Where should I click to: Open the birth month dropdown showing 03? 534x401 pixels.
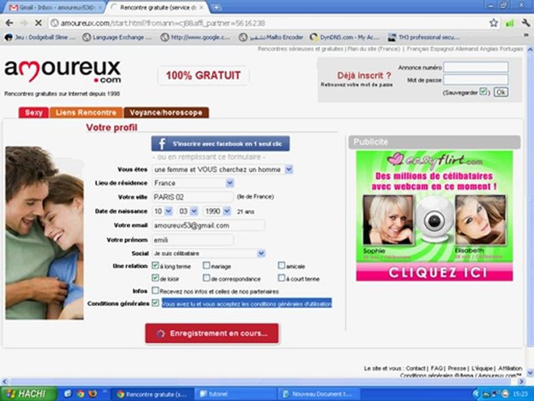187,211
